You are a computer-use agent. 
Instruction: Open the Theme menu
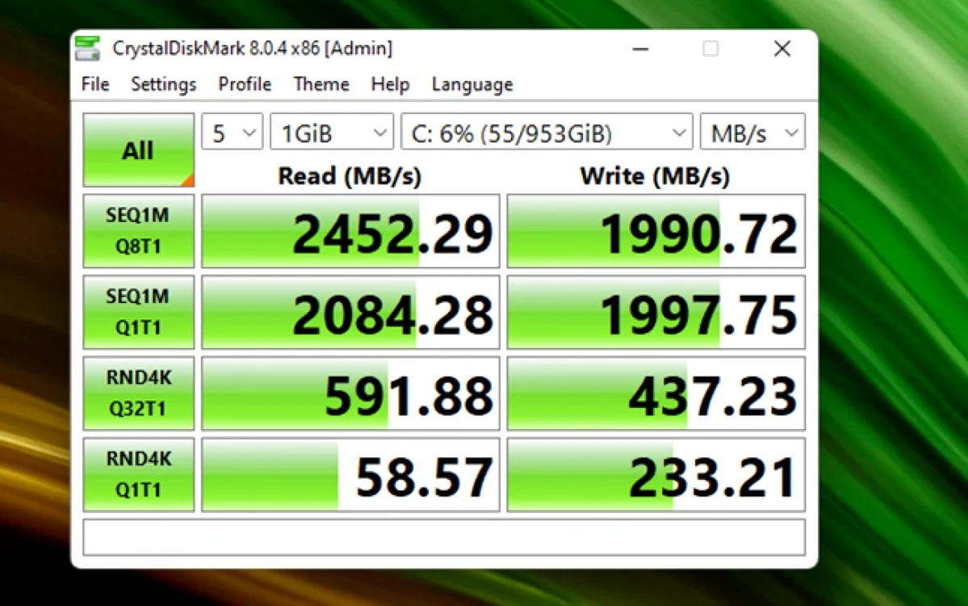tap(321, 84)
